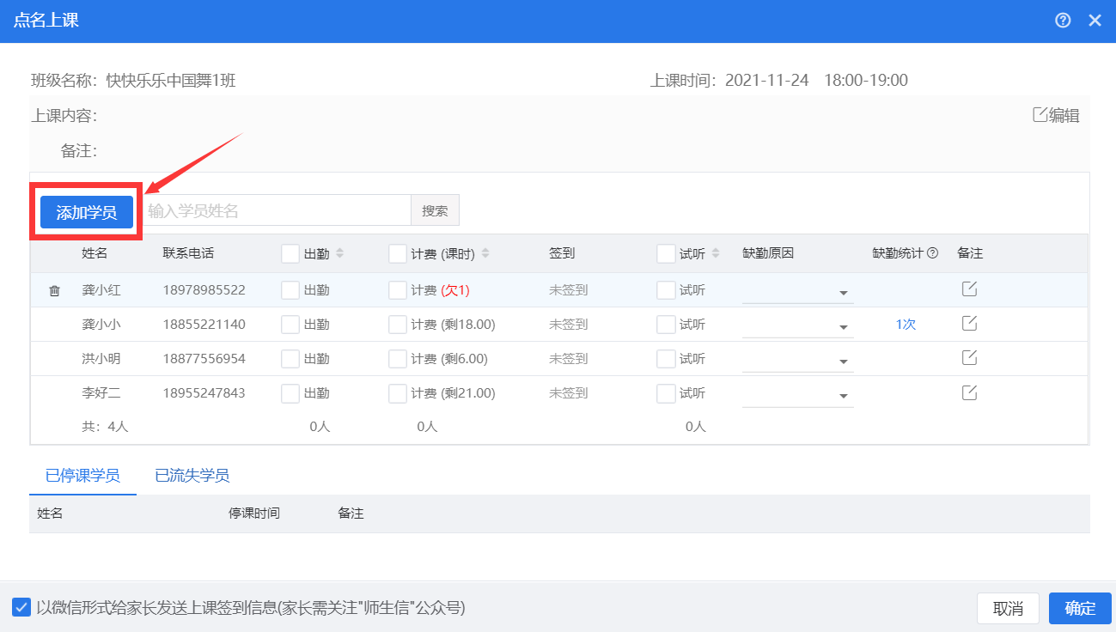Tick 试听 checkbox for 李好二

tap(666, 393)
